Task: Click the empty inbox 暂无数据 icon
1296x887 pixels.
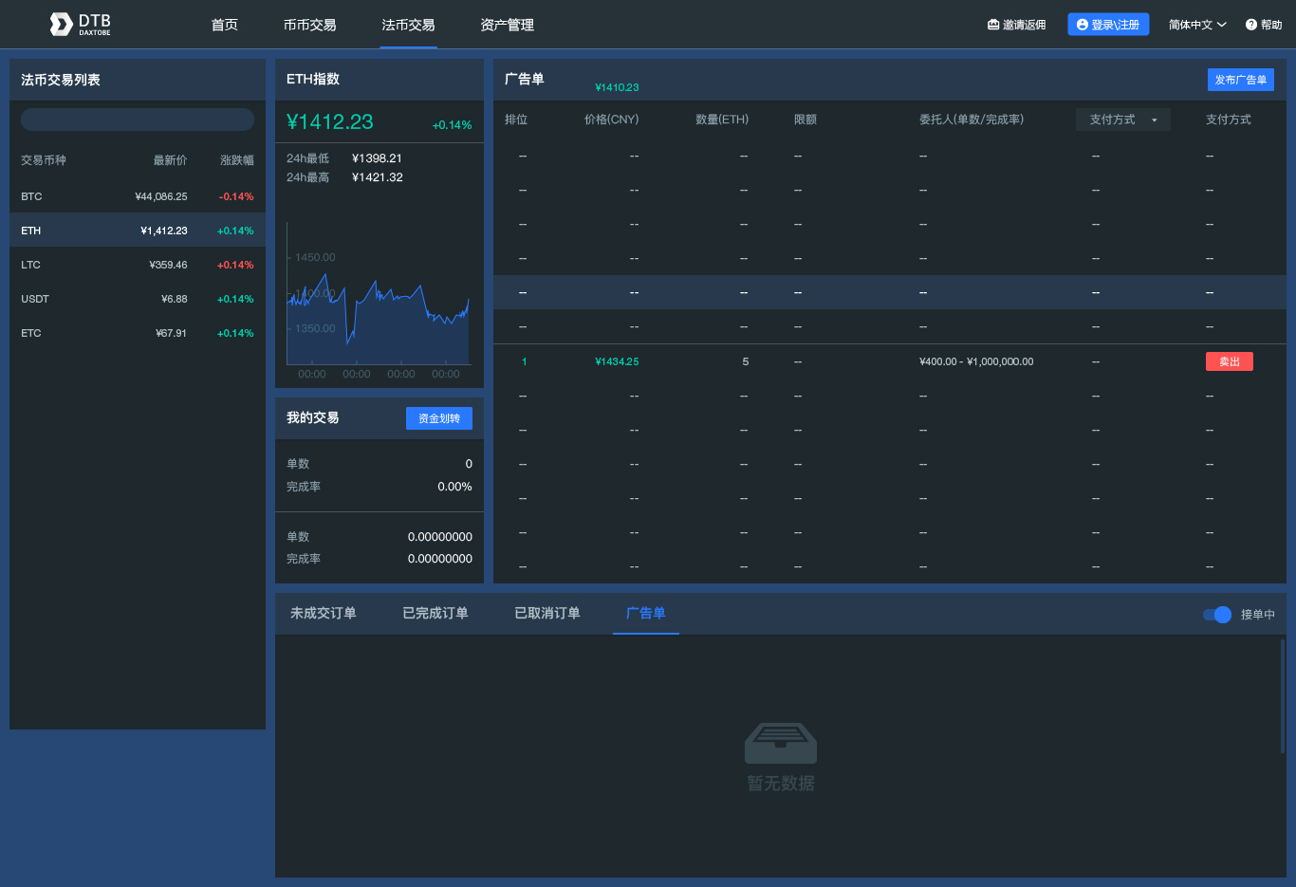Action: coord(781,744)
